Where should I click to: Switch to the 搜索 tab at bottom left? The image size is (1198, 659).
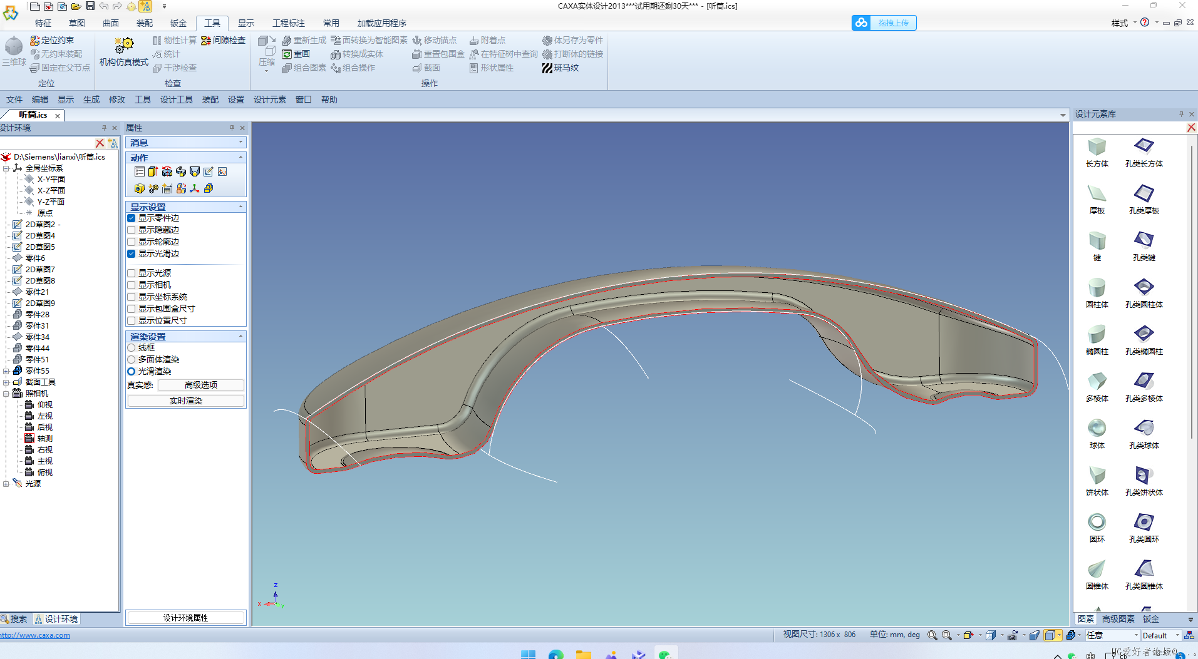tap(14, 619)
